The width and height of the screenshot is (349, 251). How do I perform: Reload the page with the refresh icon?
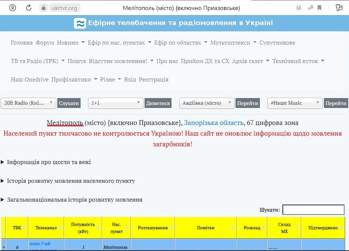coord(29,8)
